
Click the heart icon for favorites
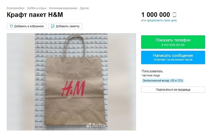click(11, 26)
